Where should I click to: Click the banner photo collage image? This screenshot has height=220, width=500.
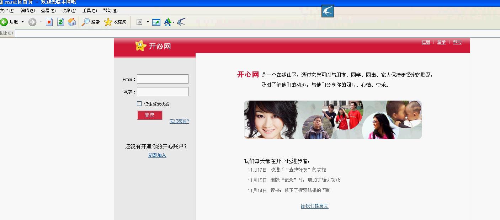point(333,120)
